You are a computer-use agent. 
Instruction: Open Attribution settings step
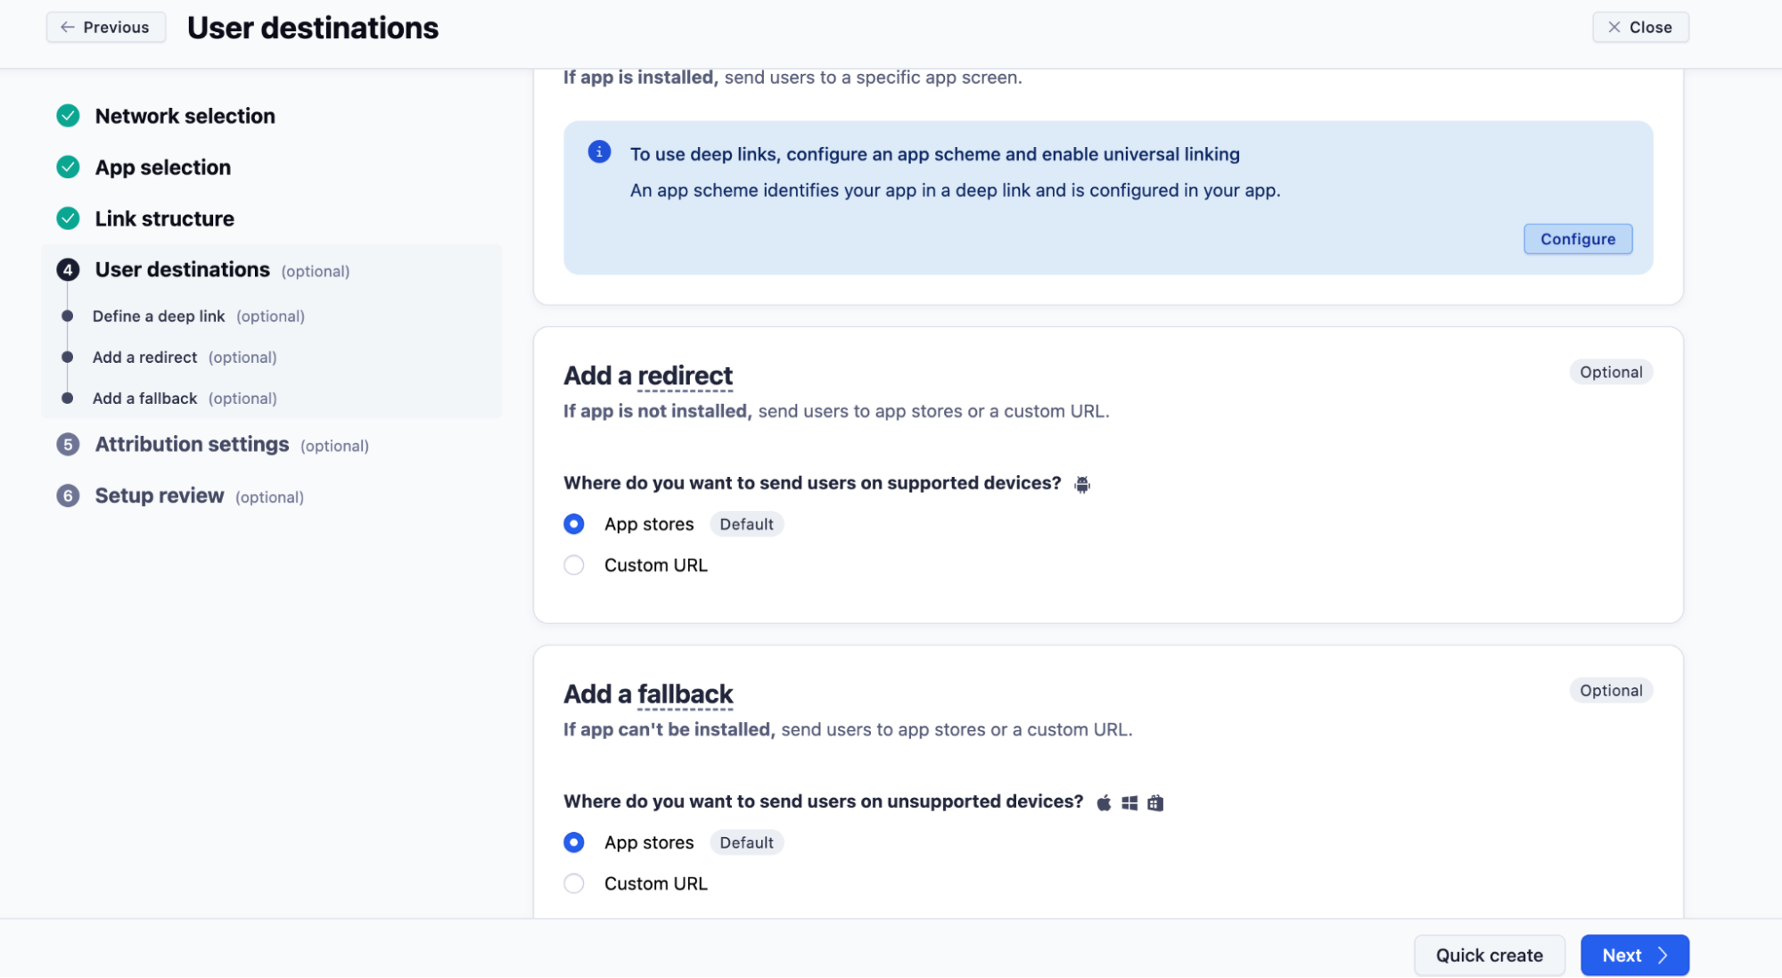[x=192, y=444]
